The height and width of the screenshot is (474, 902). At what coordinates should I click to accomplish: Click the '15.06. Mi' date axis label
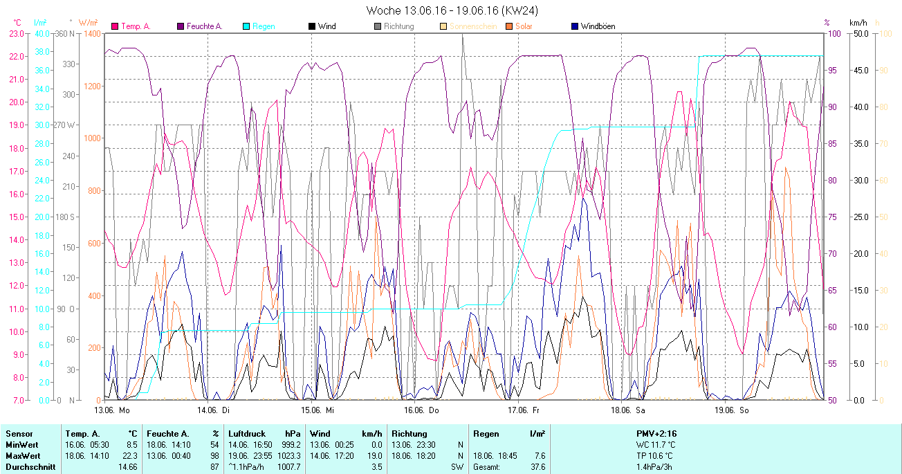(x=317, y=410)
